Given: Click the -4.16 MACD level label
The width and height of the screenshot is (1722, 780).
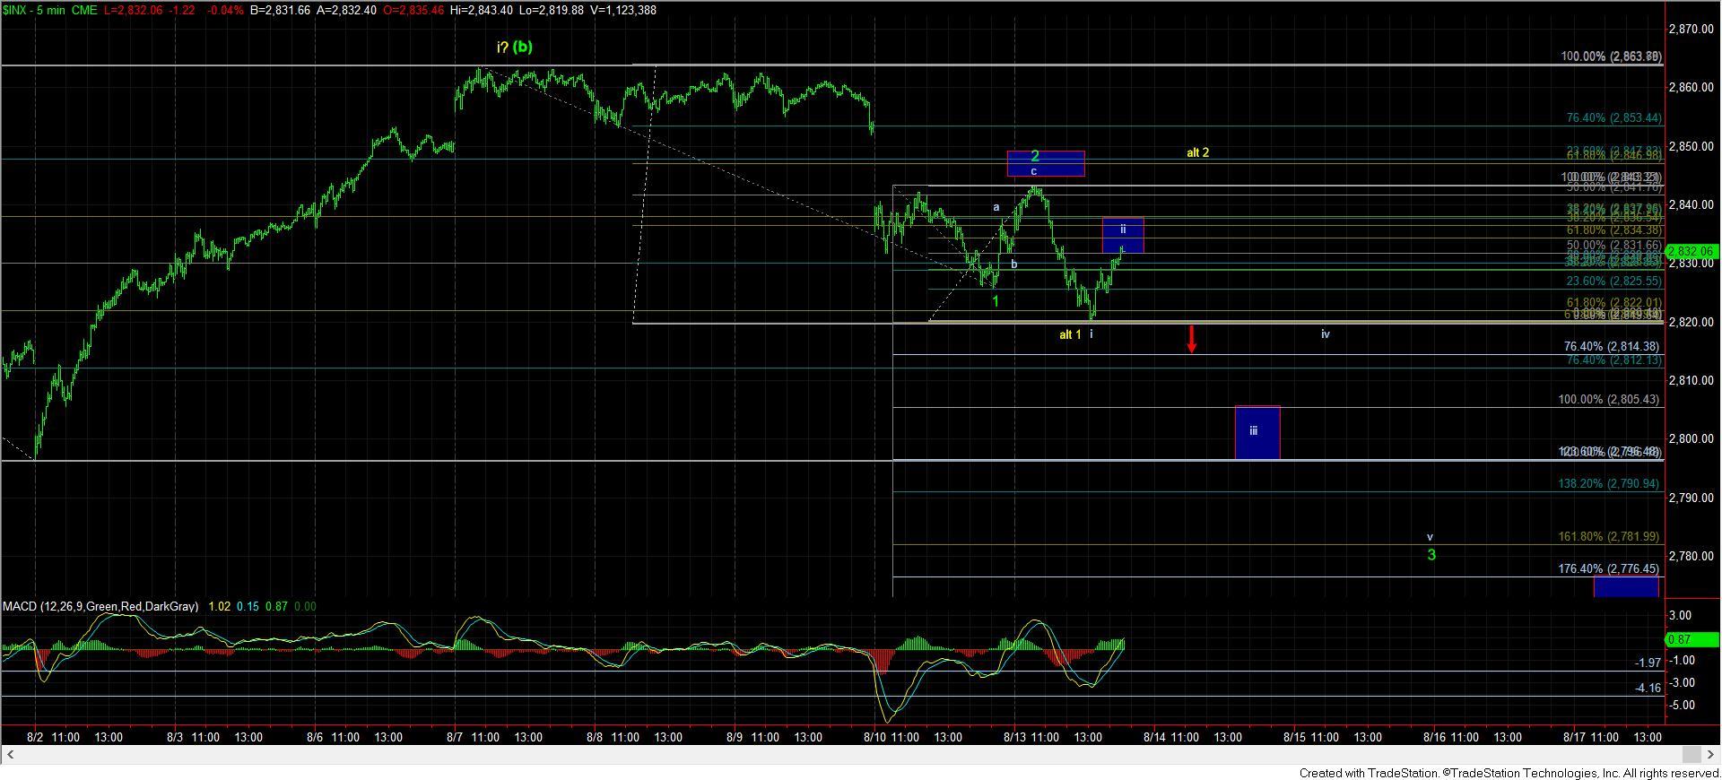Looking at the screenshot, I should 1648,688.
